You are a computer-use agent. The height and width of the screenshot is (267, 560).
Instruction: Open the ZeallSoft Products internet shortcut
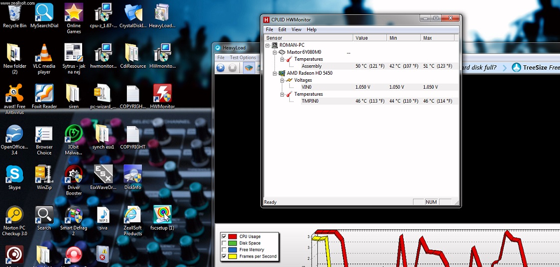133,221
